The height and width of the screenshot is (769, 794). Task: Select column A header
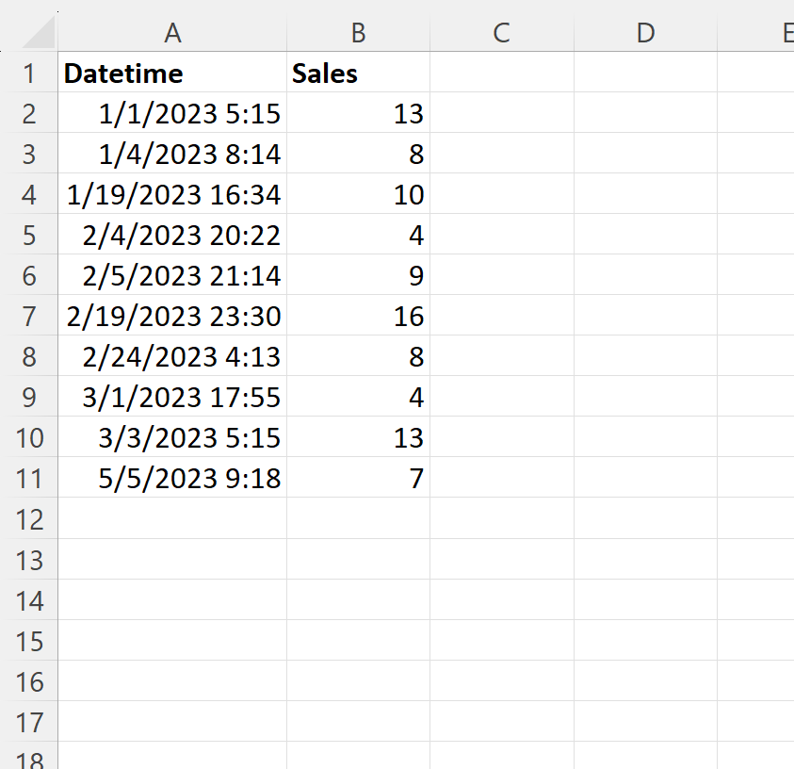point(172,32)
